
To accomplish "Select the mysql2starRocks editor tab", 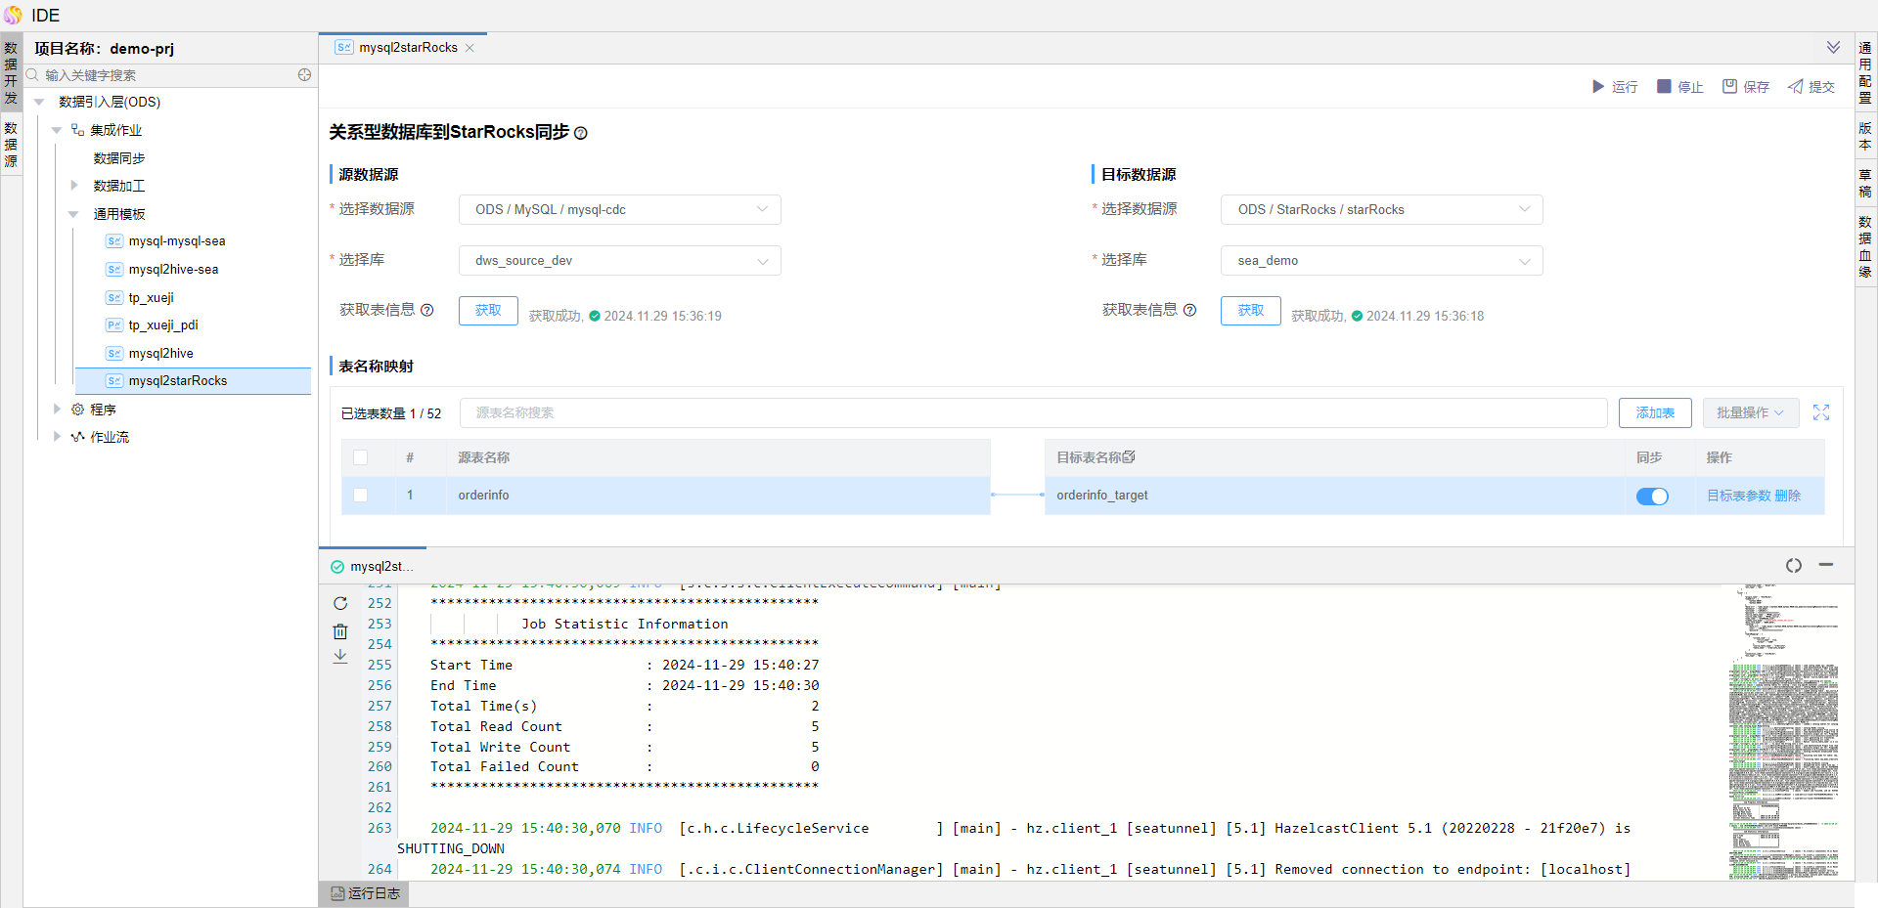I will [x=407, y=48].
